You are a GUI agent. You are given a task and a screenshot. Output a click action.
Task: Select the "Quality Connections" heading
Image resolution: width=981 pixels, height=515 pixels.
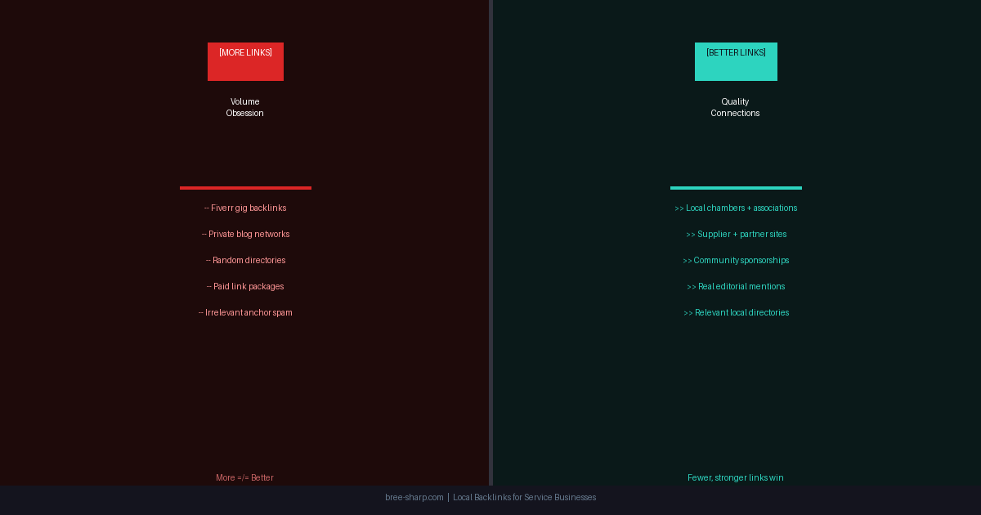(x=735, y=107)
